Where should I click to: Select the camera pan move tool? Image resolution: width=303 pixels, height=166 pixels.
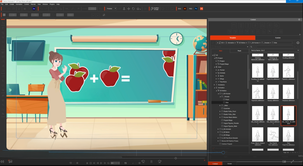(x=129, y=9)
